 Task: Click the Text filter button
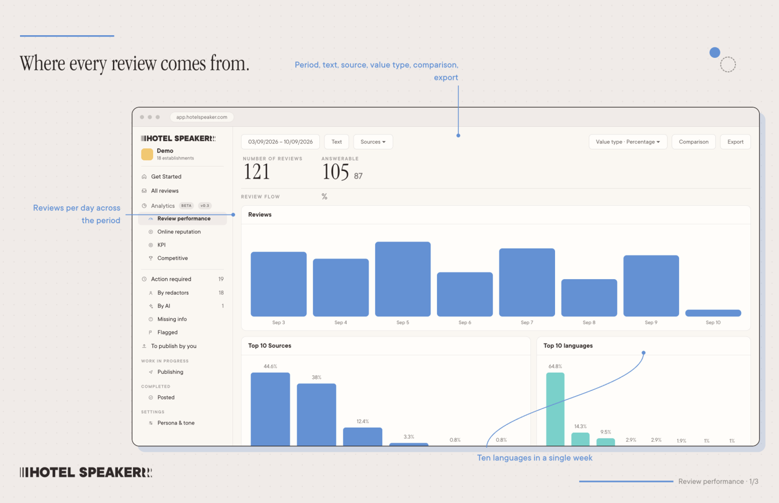[x=337, y=142]
